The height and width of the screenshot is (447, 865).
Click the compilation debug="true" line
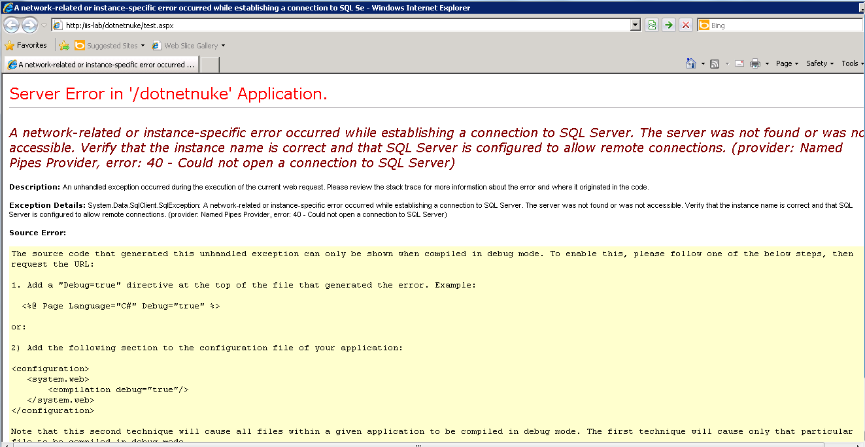(118, 389)
